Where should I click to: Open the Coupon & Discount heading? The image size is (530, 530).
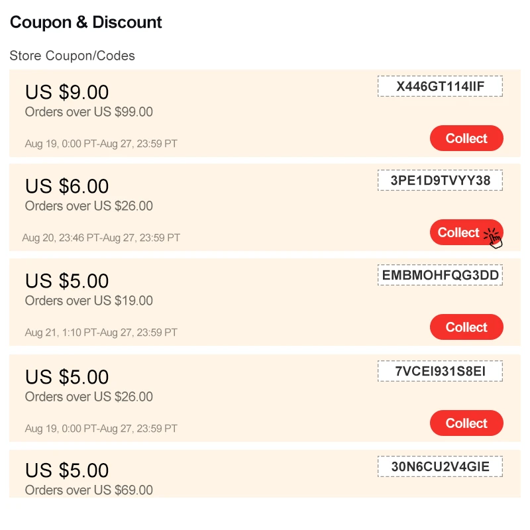85,22
